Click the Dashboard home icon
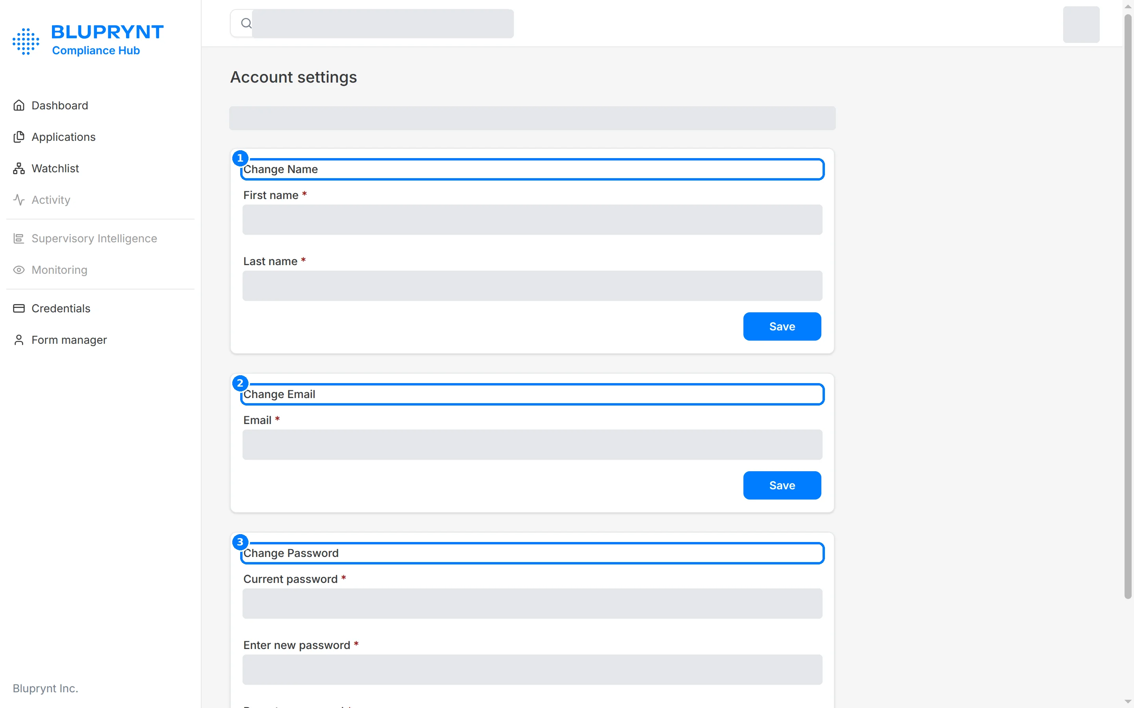1134x708 pixels. pos(19,105)
